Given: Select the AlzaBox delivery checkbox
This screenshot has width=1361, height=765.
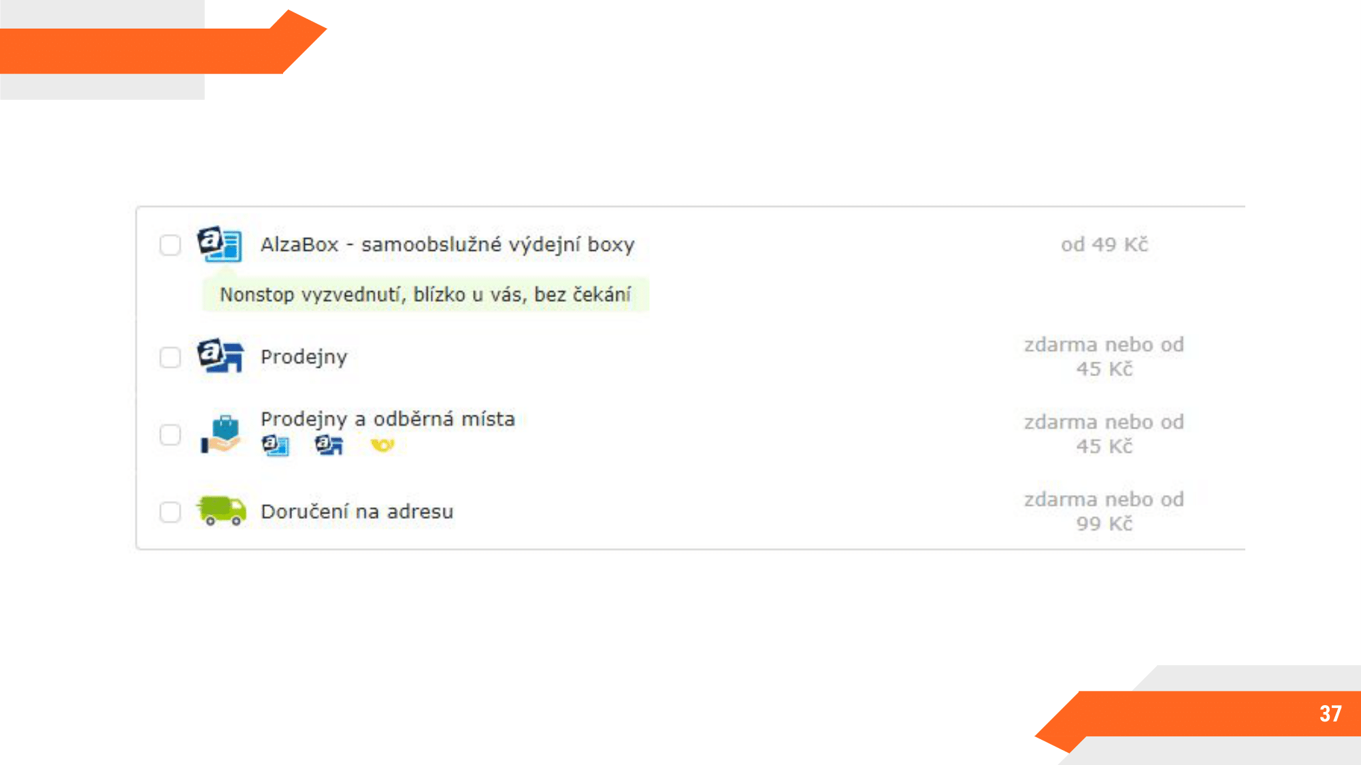Looking at the screenshot, I should [170, 245].
